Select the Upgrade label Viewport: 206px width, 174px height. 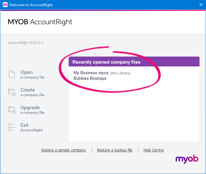click(30, 108)
